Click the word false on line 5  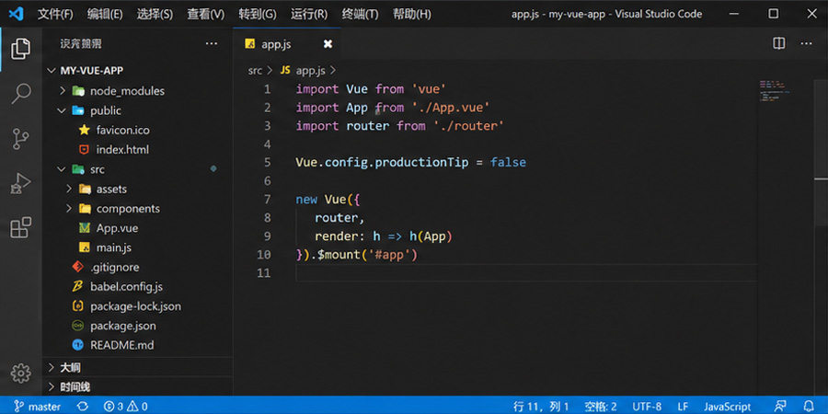[508, 162]
